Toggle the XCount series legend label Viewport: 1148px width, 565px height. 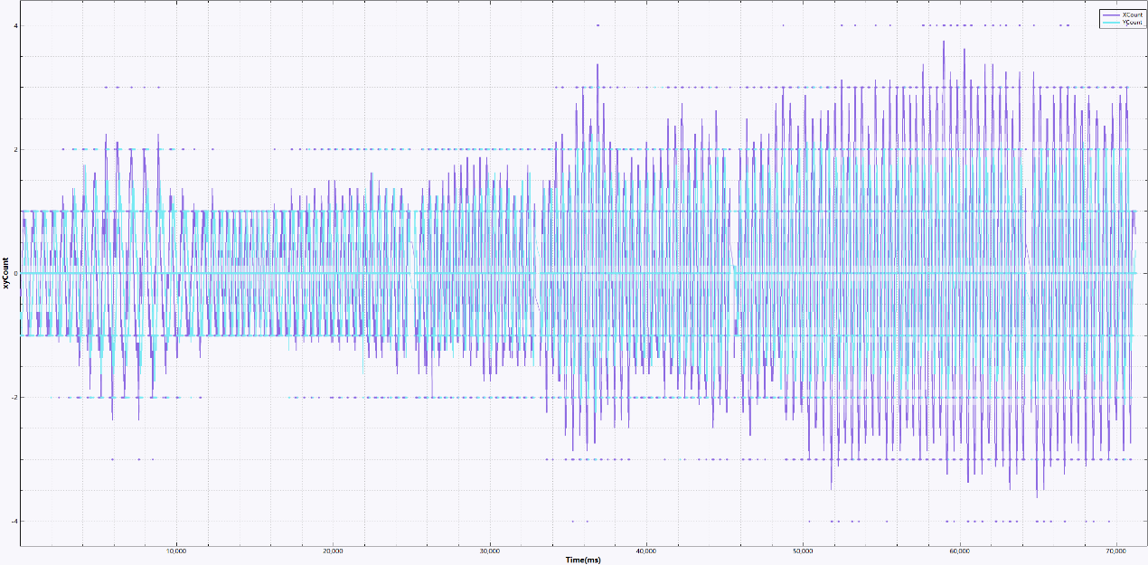[1132, 14]
